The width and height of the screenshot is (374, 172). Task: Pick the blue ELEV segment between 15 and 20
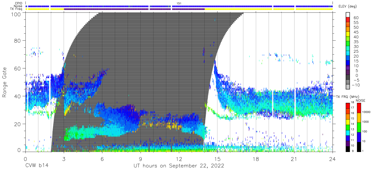pos(348,59)
